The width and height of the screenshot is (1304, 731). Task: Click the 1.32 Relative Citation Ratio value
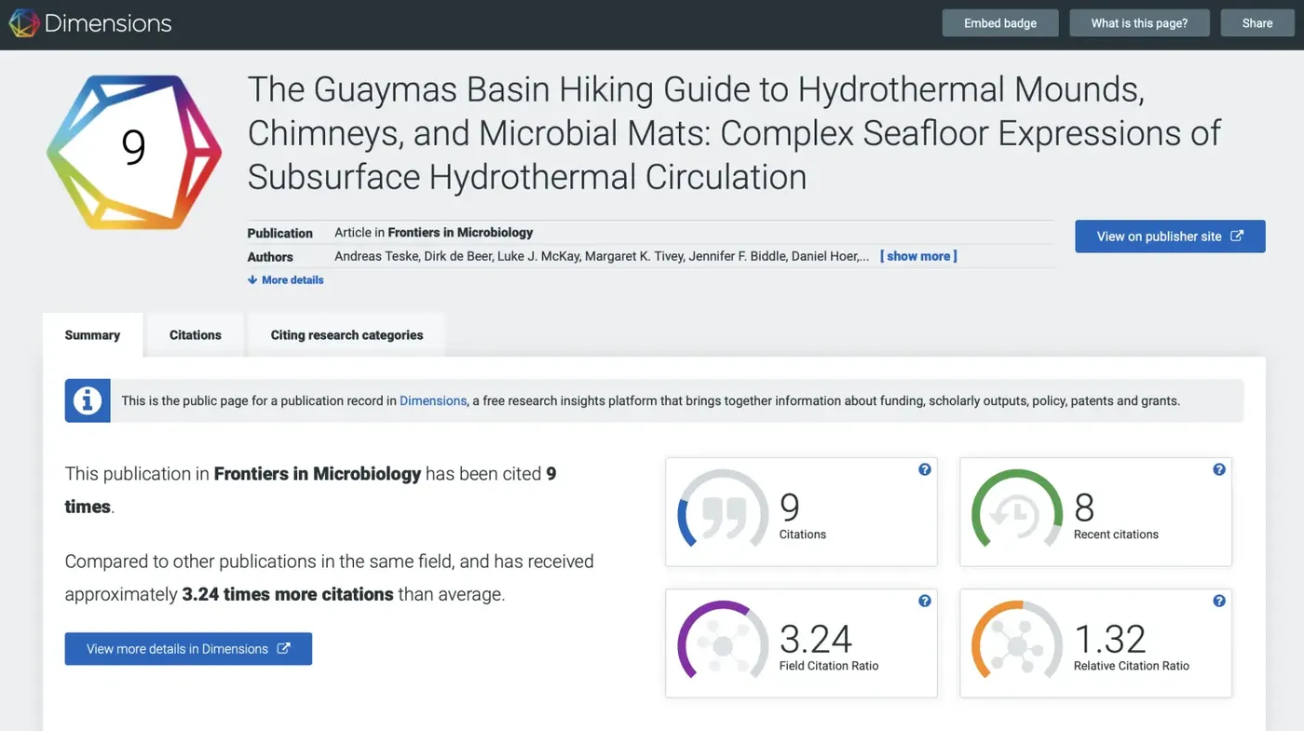pos(1110,639)
